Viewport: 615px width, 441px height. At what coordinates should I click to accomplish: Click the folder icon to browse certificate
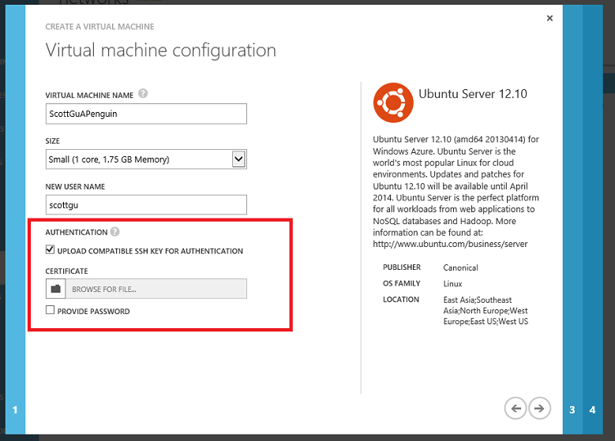(x=56, y=289)
